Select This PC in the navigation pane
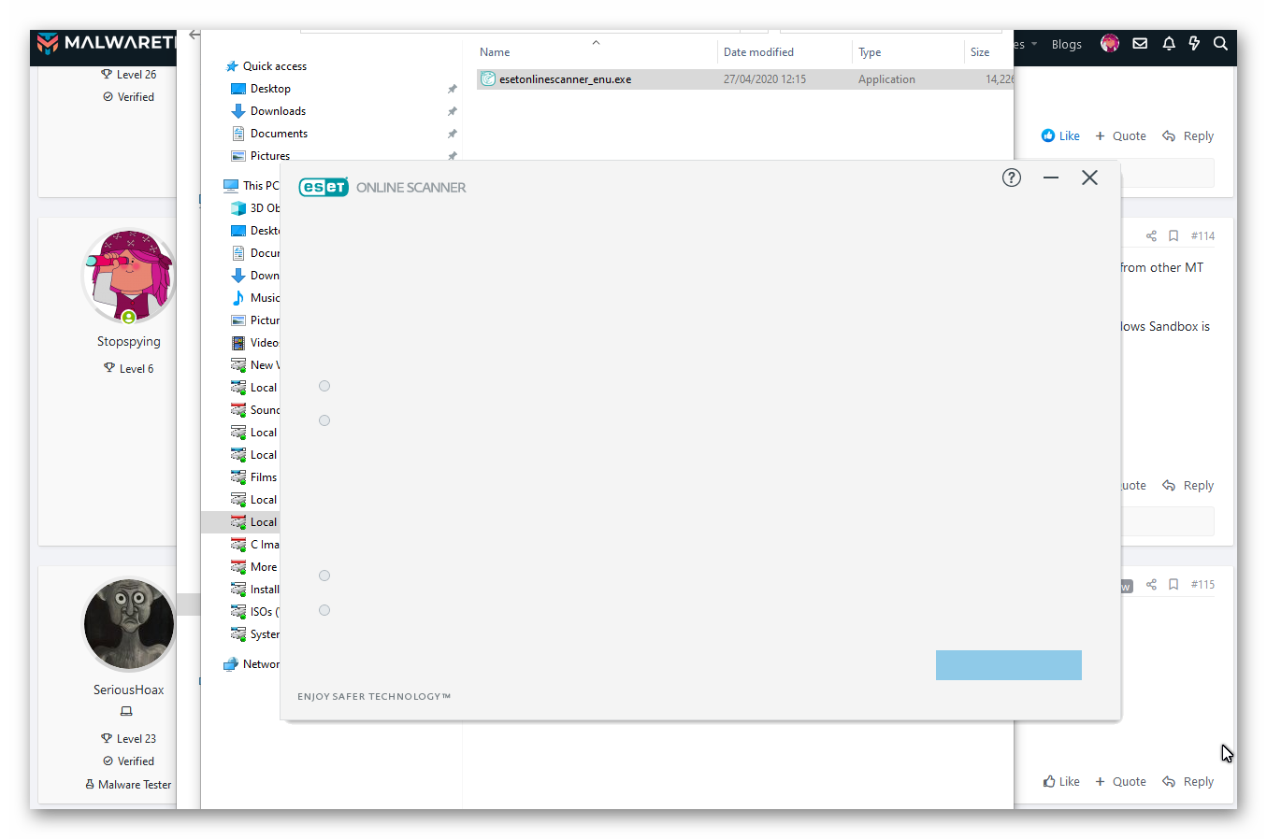This screenshot has height=839, width=1267. pyautogui.click(x=251, y=186)
